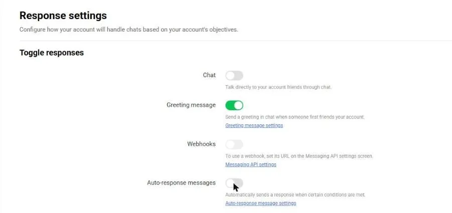Open the Greeting message settings link

point(254,125)
